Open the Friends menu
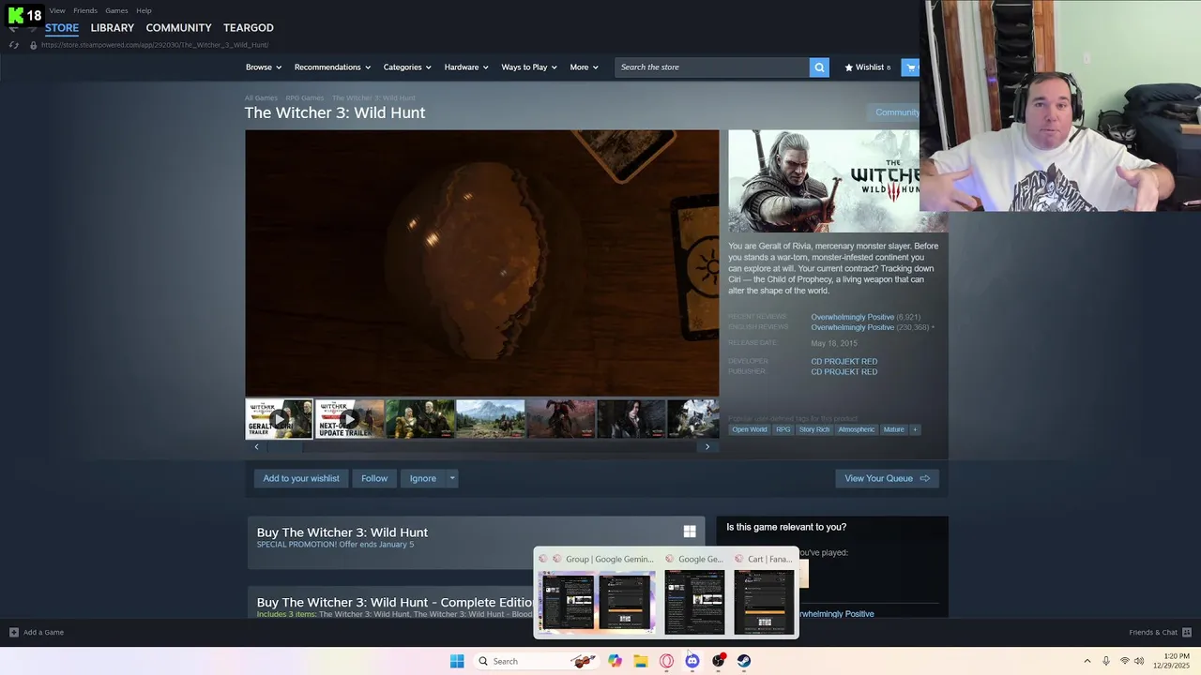 click(85, 10)
